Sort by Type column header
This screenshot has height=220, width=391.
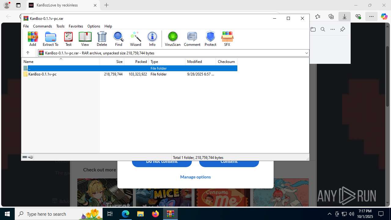coord(167,61)
